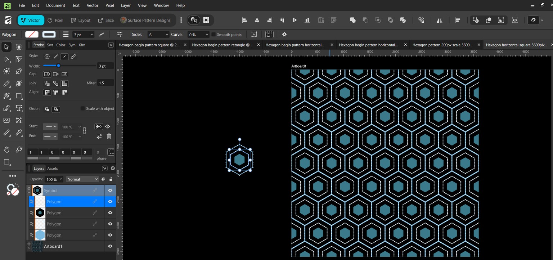This screenshot has height=260, width=553.
Task: Select the Node tool
Action: (6, 59)
